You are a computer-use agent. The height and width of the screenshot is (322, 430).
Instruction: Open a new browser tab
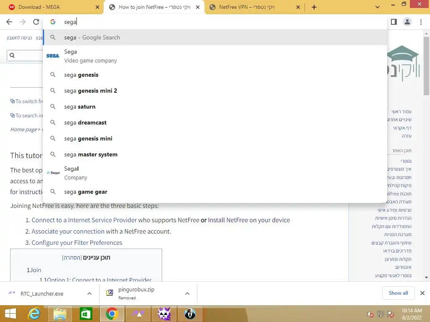tap(314, 7)
